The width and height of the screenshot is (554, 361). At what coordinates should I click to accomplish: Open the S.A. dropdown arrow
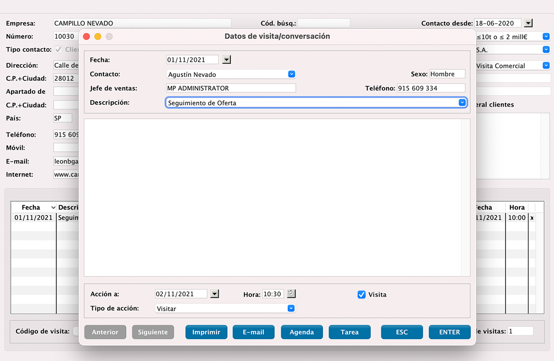pyautogui.click(x=546, y=49)
